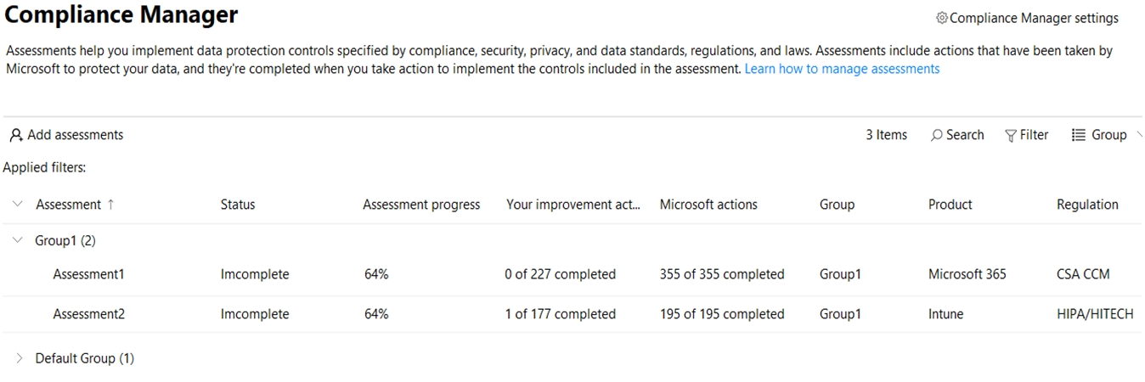Image resolution: width=1145 pixels, height=382 pixels.
Task: Sort by Assessment progress column header
Action: tap(421, 205)
